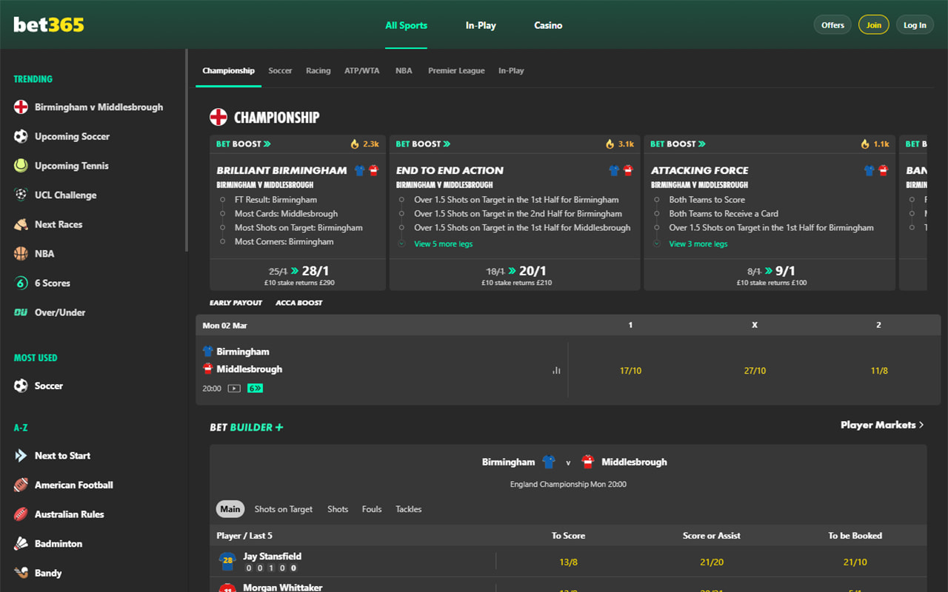This screenshot has height=592, width=948.
Task: Switch to the Tackles tab
Action: [409, 509]
